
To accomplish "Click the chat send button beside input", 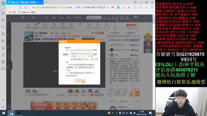I will point(137,94).
